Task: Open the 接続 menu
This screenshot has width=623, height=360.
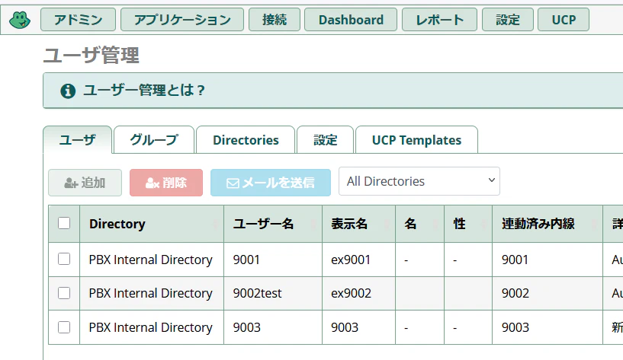Action: [275, 20]
